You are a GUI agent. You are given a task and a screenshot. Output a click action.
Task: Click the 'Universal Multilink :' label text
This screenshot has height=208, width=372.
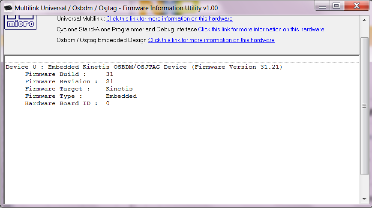81,19
